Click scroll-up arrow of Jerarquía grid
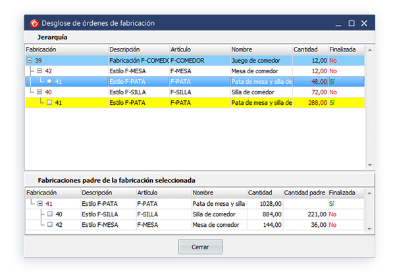This screenshot has width=395, height=279. (x=370, y=49)
